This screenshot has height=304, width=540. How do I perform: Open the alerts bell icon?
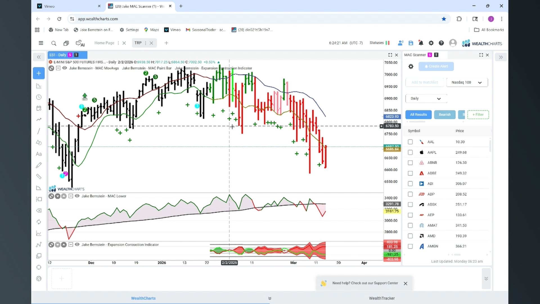click(x=421, y=43)
